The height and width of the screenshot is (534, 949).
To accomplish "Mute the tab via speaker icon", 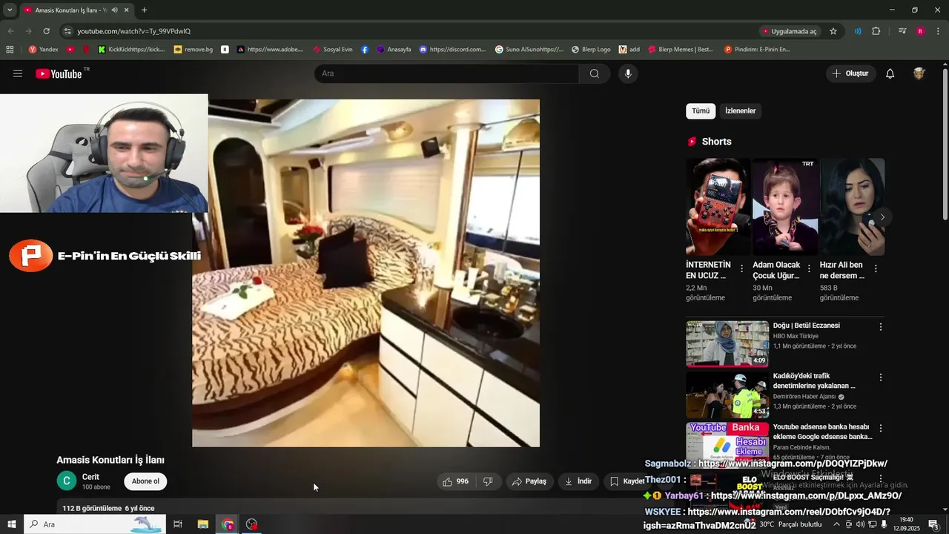I will [x=114, y=10].
